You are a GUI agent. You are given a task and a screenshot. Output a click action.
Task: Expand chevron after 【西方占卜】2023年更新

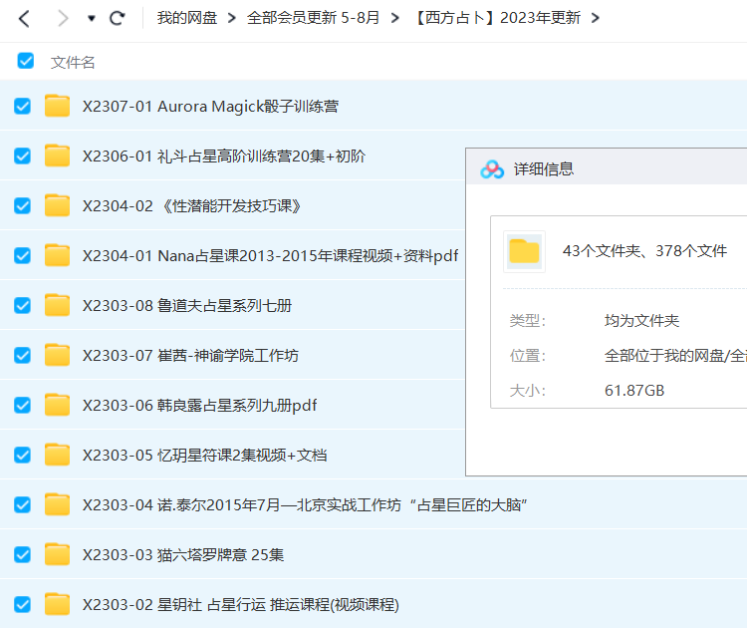(596, 18)
